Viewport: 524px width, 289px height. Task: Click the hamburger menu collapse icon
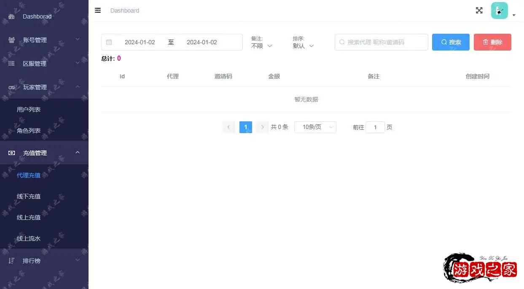click(x=98, y=11)
